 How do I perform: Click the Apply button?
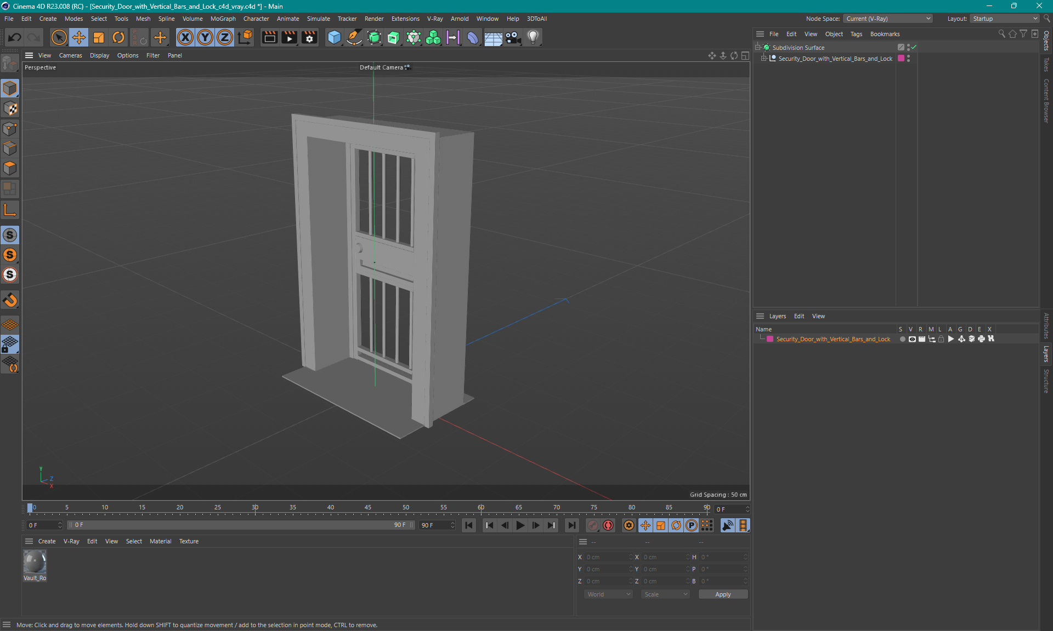coord(723,594)
